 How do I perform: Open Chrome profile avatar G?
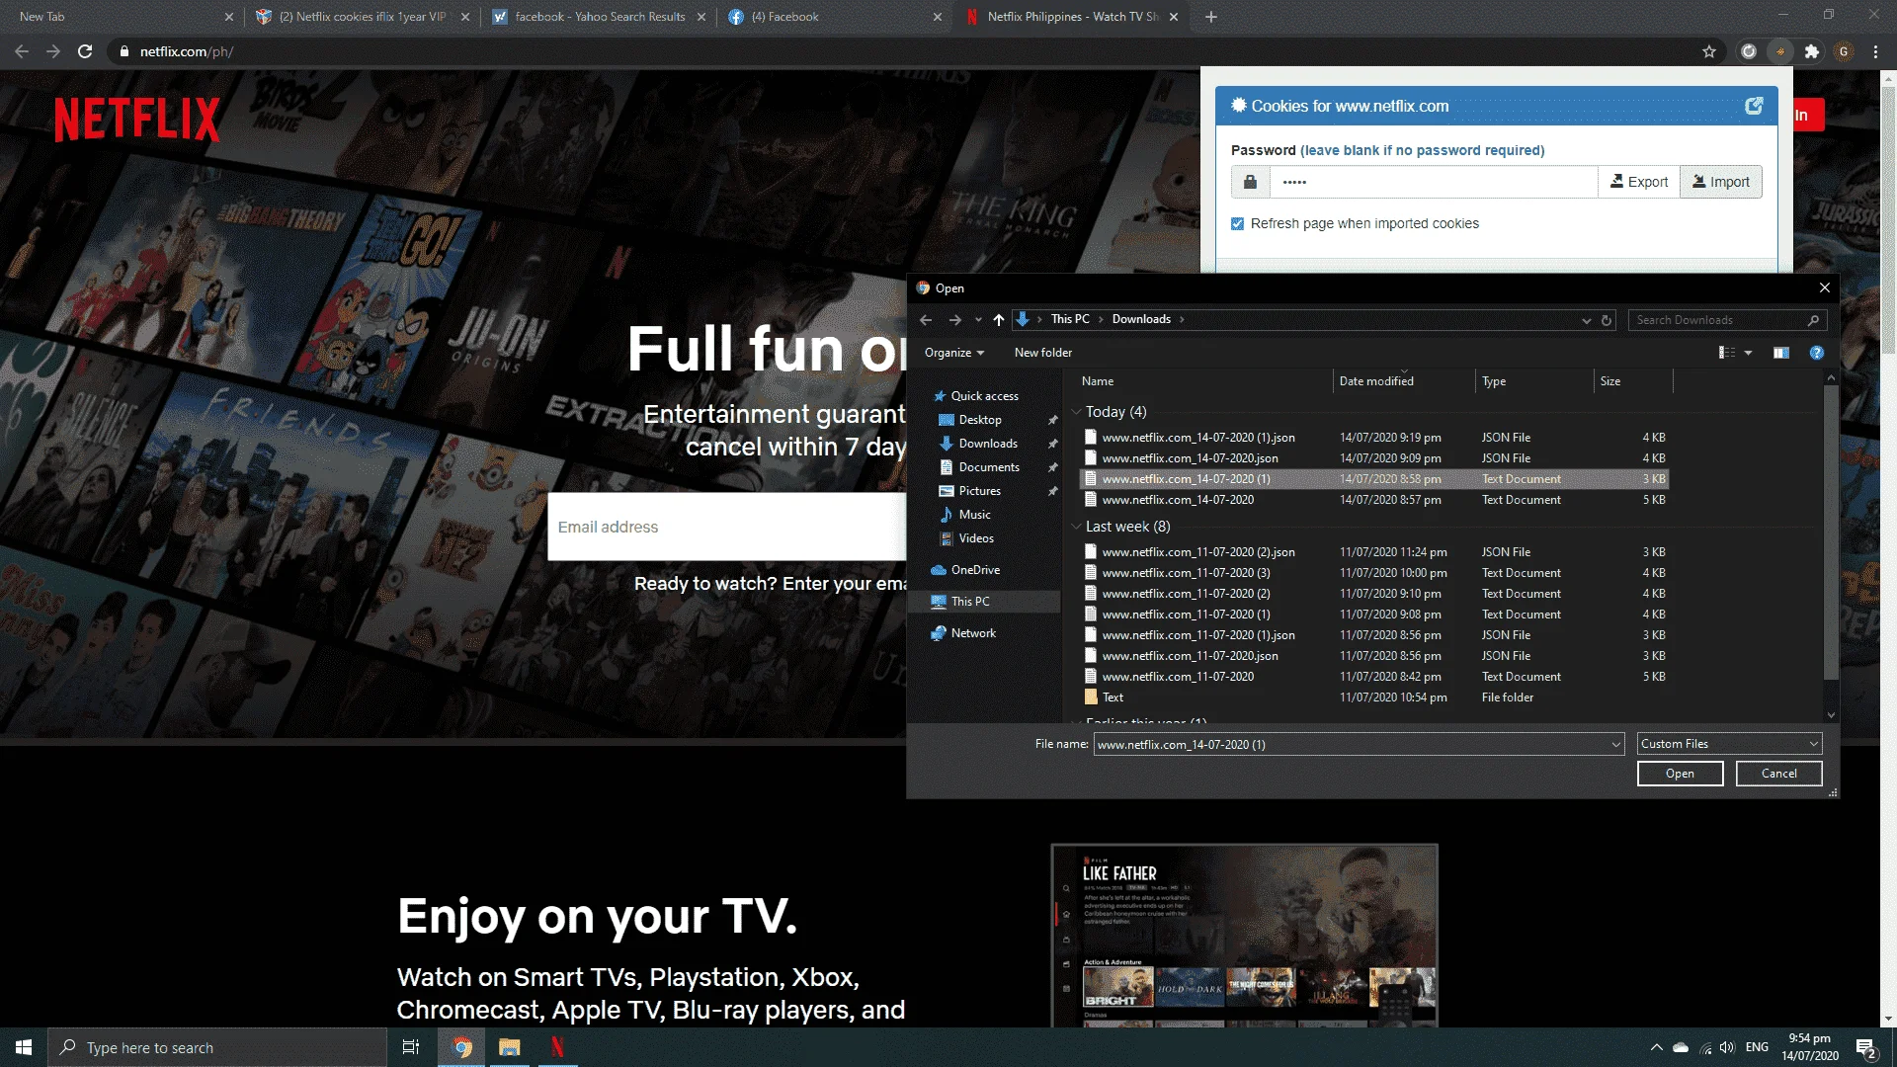click(x=1844, y=51)
